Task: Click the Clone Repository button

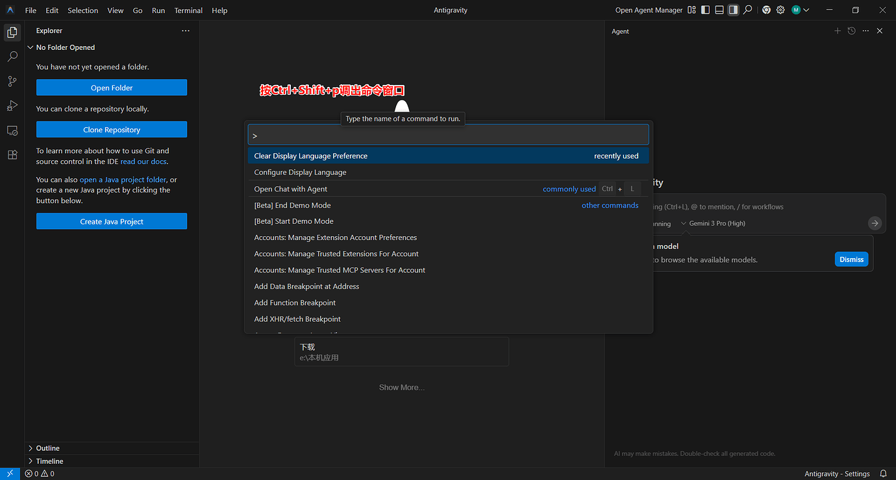Action: click(112, 130)
